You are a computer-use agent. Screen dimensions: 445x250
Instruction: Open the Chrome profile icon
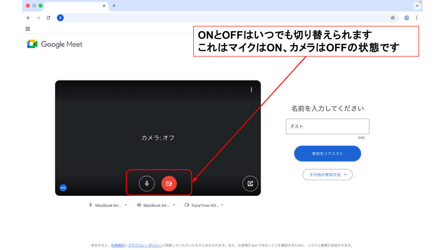pos(407,18)
